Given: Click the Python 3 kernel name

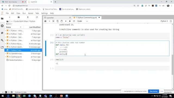Looking at the screenshot, I should click(164, 21).
